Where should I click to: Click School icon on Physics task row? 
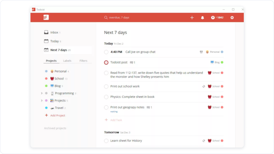210,97
